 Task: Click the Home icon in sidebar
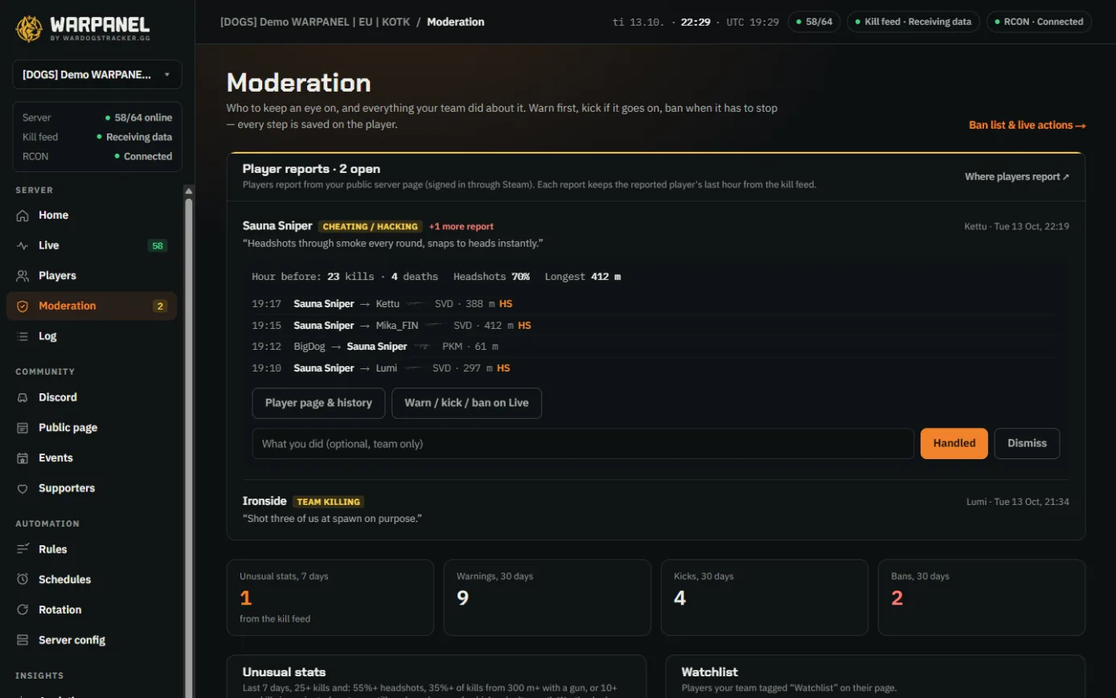pos(23,215)
